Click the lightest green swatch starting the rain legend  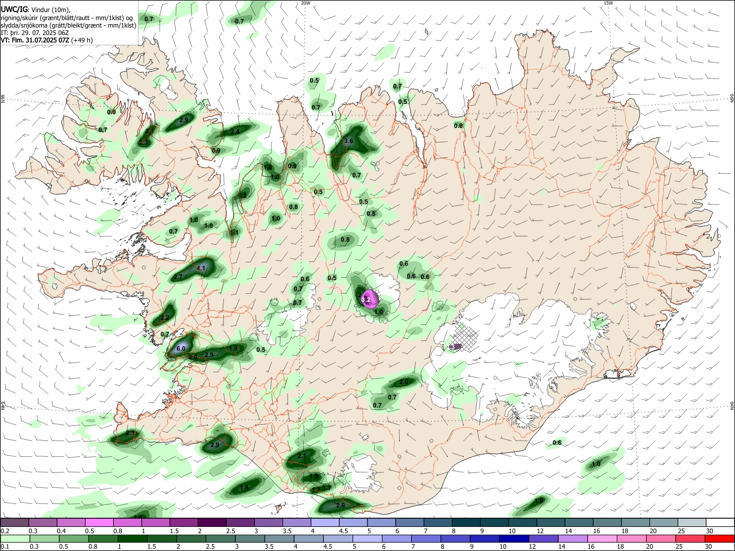15,538
